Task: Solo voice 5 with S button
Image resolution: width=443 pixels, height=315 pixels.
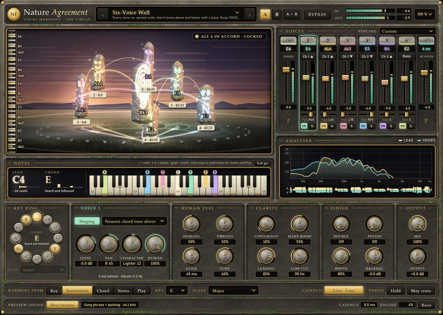Action: point(391,126)
